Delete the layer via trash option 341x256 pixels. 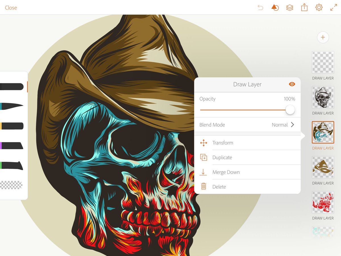pos(219,187)
